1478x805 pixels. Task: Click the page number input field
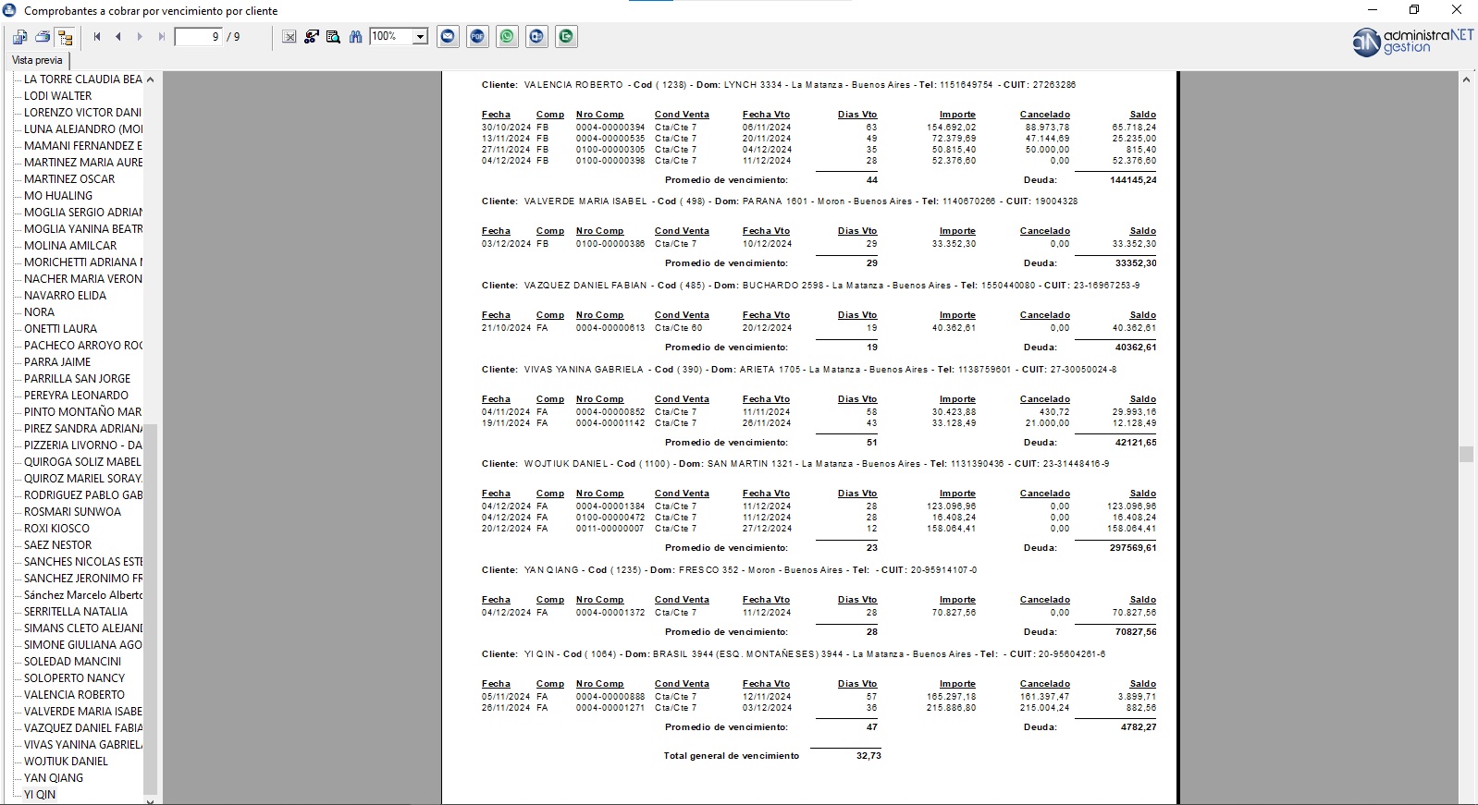tap(198, 37)
